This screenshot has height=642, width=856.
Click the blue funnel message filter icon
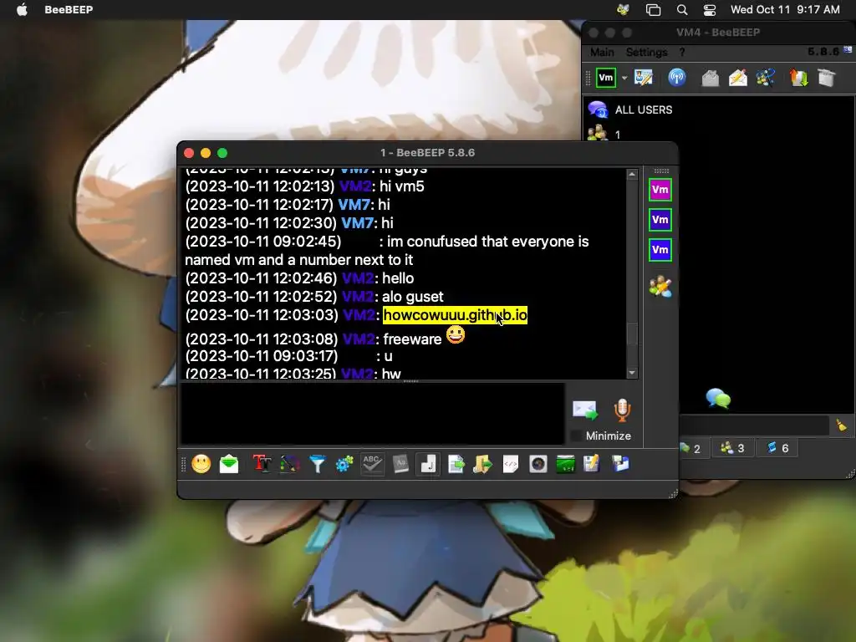tap(317, 464)
